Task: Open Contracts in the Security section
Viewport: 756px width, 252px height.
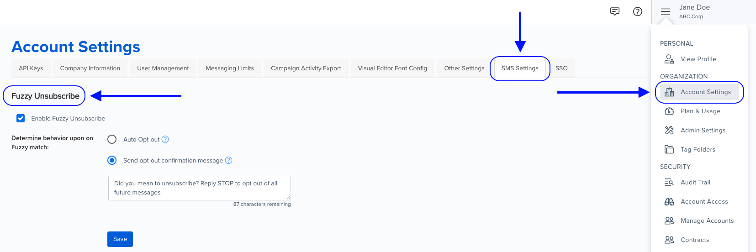Action: [x=695, y=240]
